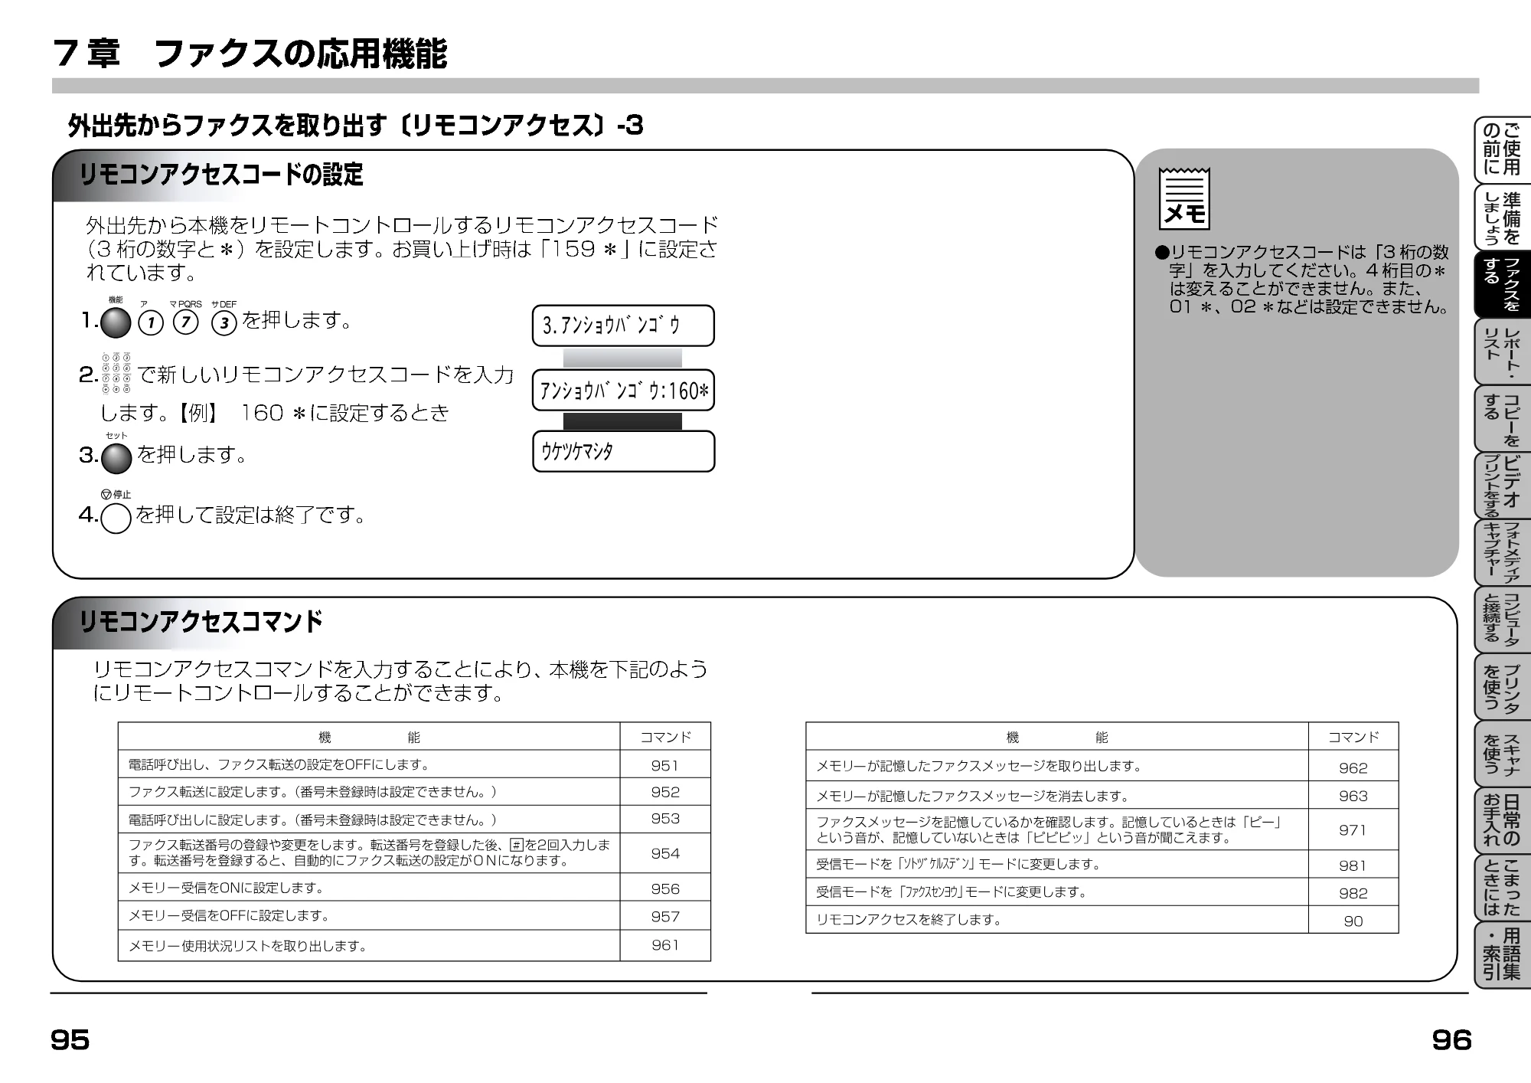Click command code 954 in the table
The height and width of the screenshot is (1083, 1531).
[x=665, y=853]
